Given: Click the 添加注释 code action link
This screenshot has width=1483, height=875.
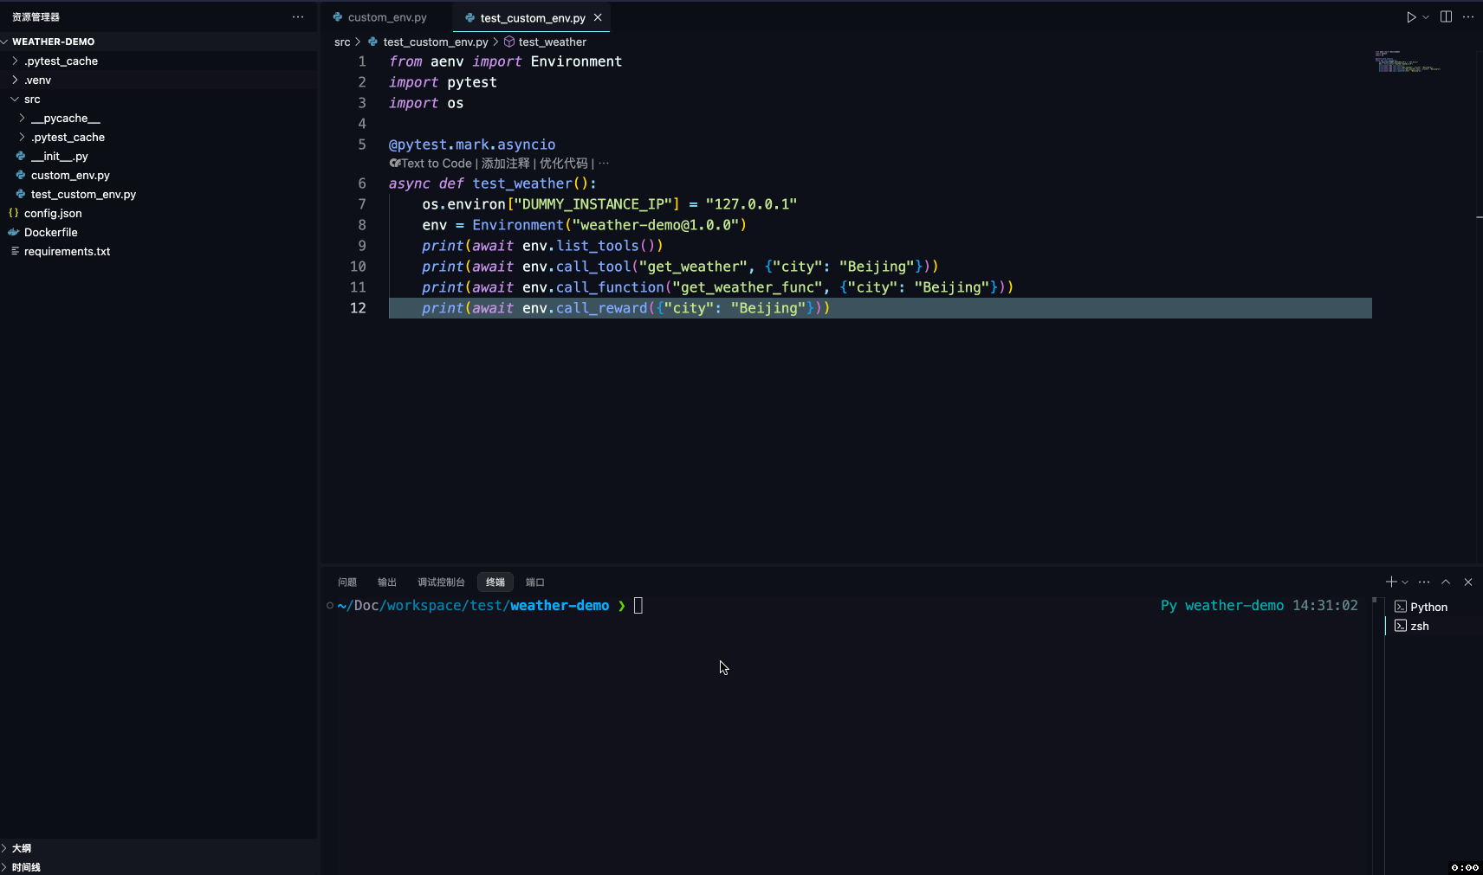Looking at the screenshot, I should 508,163.
